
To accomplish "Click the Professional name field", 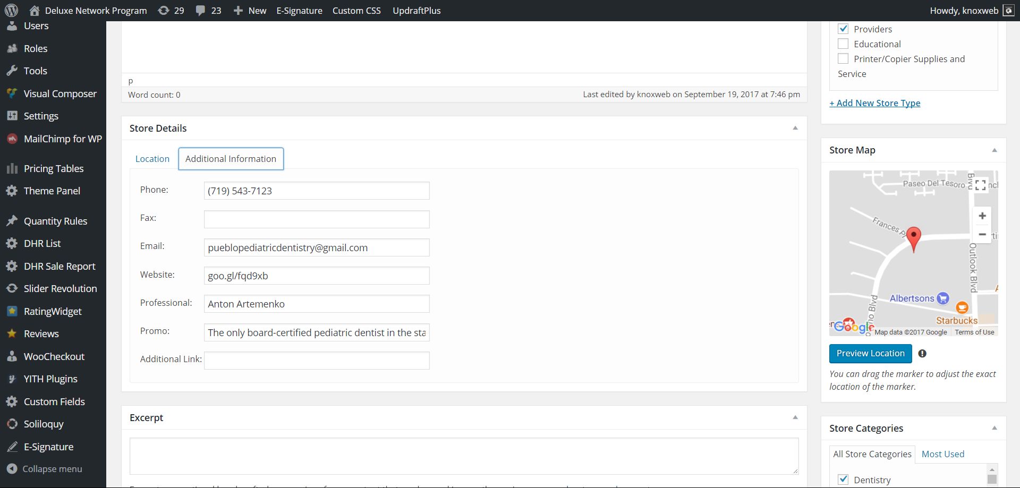I will pos(317,304).
